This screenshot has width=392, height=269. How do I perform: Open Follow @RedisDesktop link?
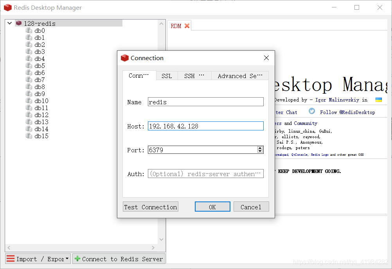[x=347, y=112]
